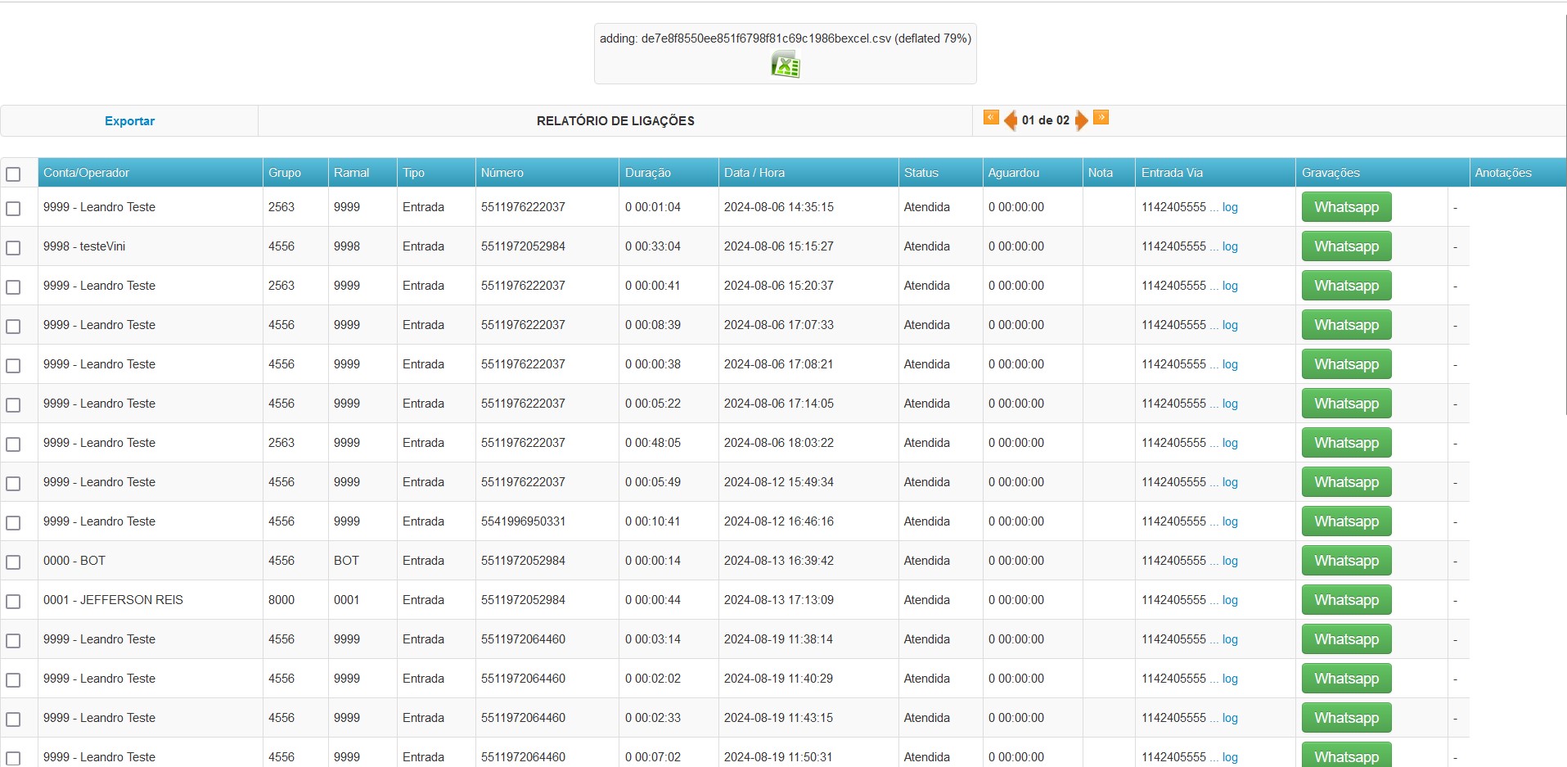Tick the checkbox for 0001 - JEFFERSON REIS
This screenshot has height=767, width=1567.
coord(13,601)
